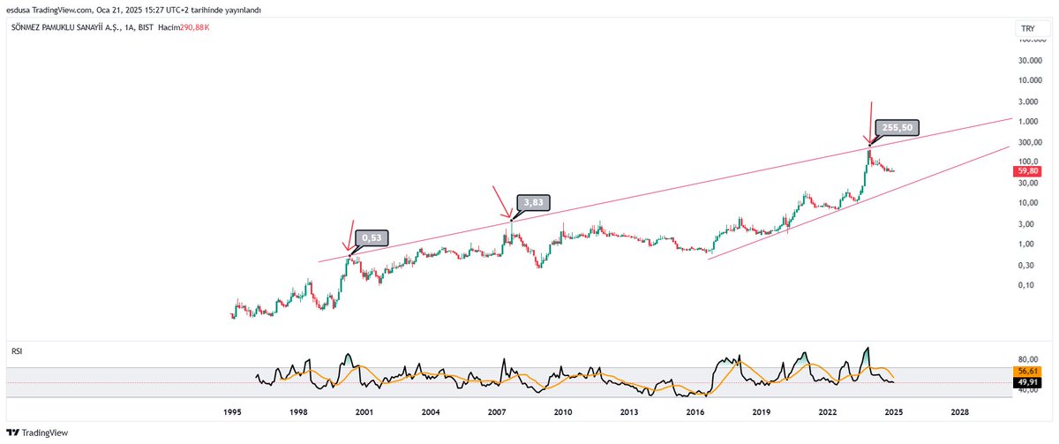Click the 2025 label on time axis
Viewport: 1059px width, 444px height.
(x=894, y=412)
